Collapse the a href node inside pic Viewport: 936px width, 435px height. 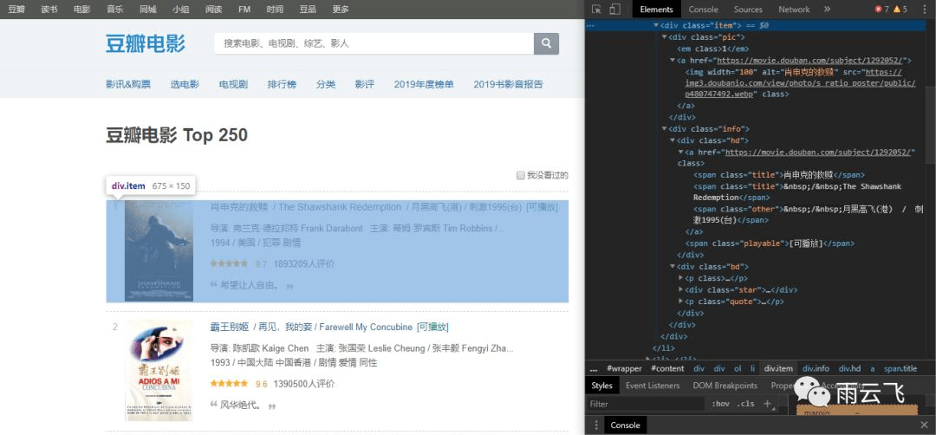[673, 61]
